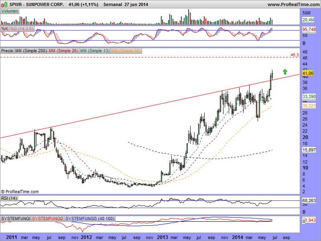Screen dimensions: 321x241
Task: Select the MM (Simple 50) label
Action: tap(126, 51)
